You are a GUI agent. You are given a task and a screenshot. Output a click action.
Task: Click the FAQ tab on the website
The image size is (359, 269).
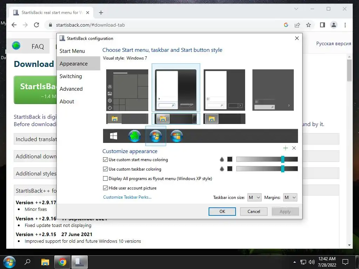click(38, 47)
